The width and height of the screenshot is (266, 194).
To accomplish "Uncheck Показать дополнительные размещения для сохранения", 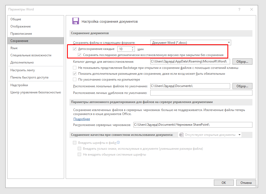I will 75,74.
